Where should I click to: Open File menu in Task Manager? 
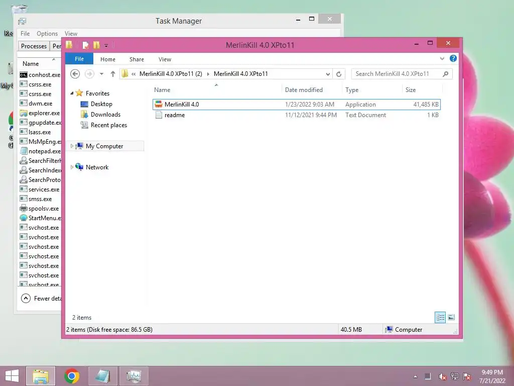25,34
